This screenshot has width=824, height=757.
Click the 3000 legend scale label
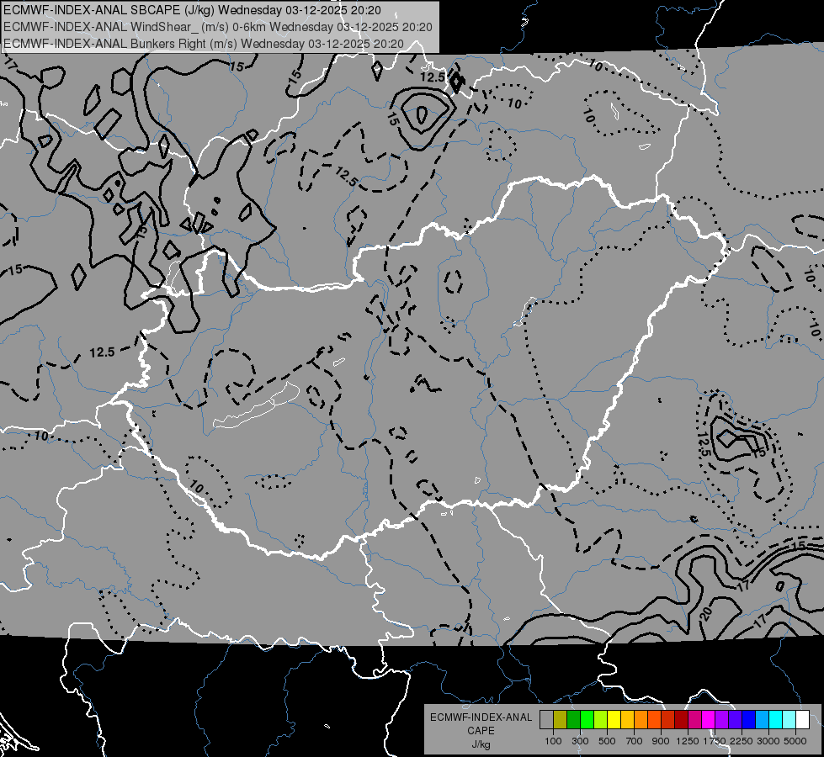(768, 741)
